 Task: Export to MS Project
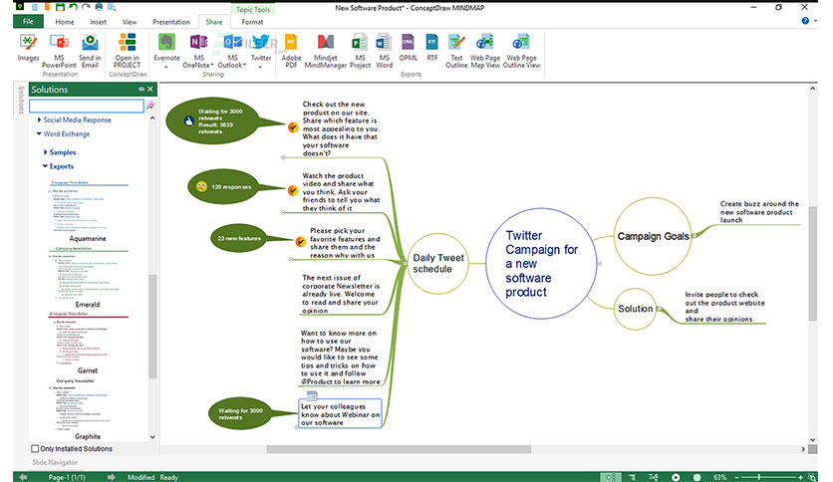pyautogui.click(x=360, y=51)
